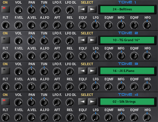Click the Tone 2 REL knob
The width and height of the screenshot is (158, 122).
(70, 56)
